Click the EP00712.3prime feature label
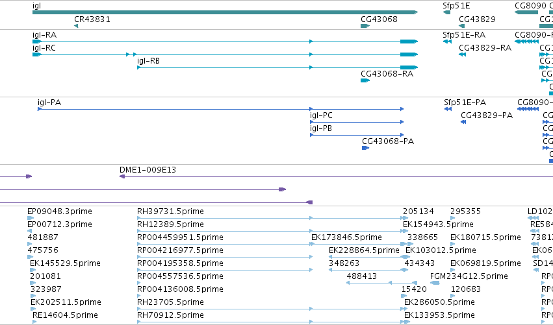 tap(60, 224)
